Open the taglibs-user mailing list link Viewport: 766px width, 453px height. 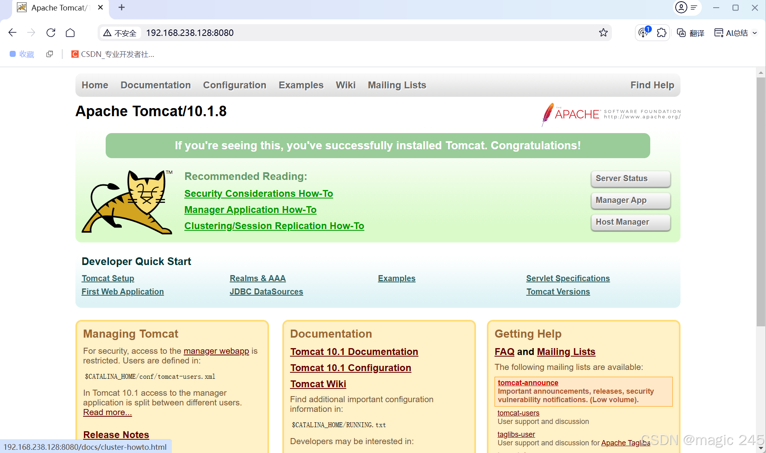(516, 434)
